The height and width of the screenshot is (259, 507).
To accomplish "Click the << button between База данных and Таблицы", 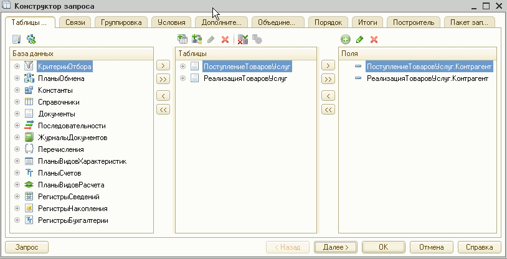I will tap(163, 110).
